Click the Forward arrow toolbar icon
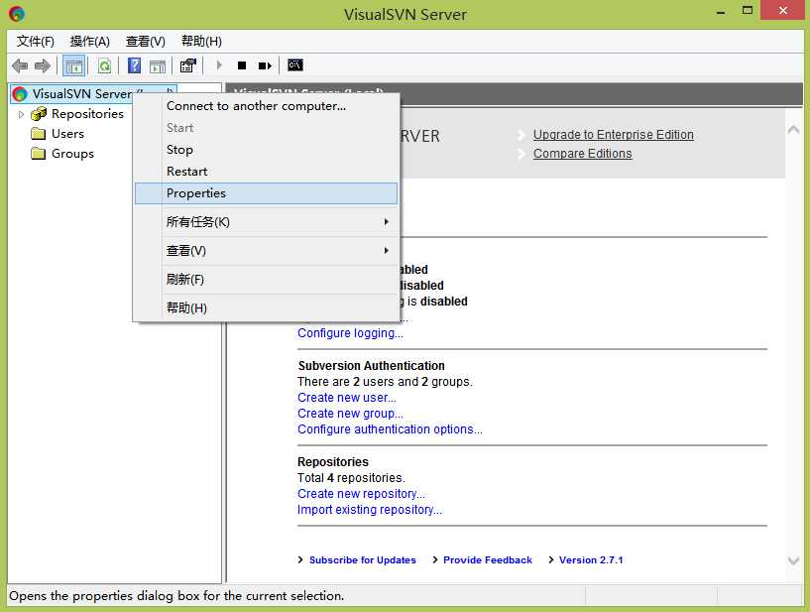Viewport: 810px width, 612px height. pos(43,65)
